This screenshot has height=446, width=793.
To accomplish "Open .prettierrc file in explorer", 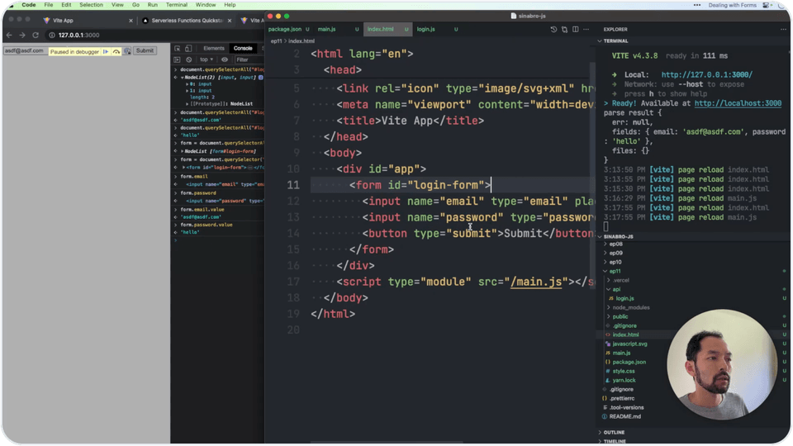I will [x=621, y=398].
